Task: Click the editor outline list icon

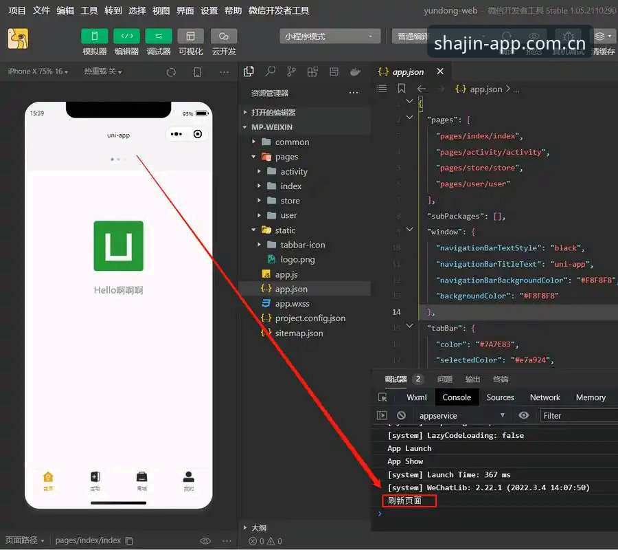Action: coord(382,89)
